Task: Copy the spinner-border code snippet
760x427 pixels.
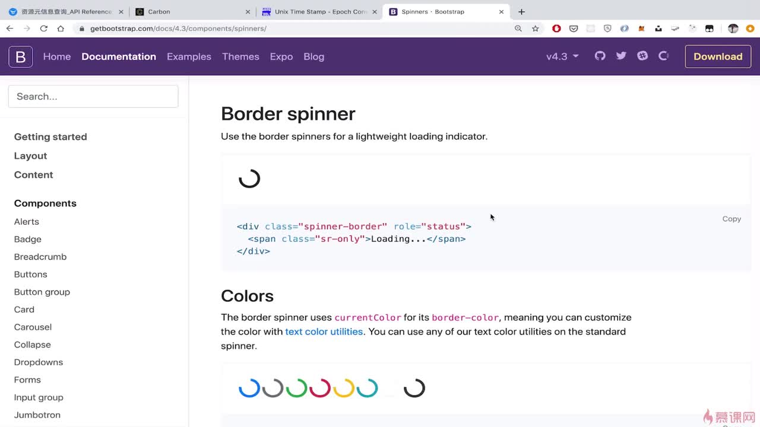Action: click(731, 219)
